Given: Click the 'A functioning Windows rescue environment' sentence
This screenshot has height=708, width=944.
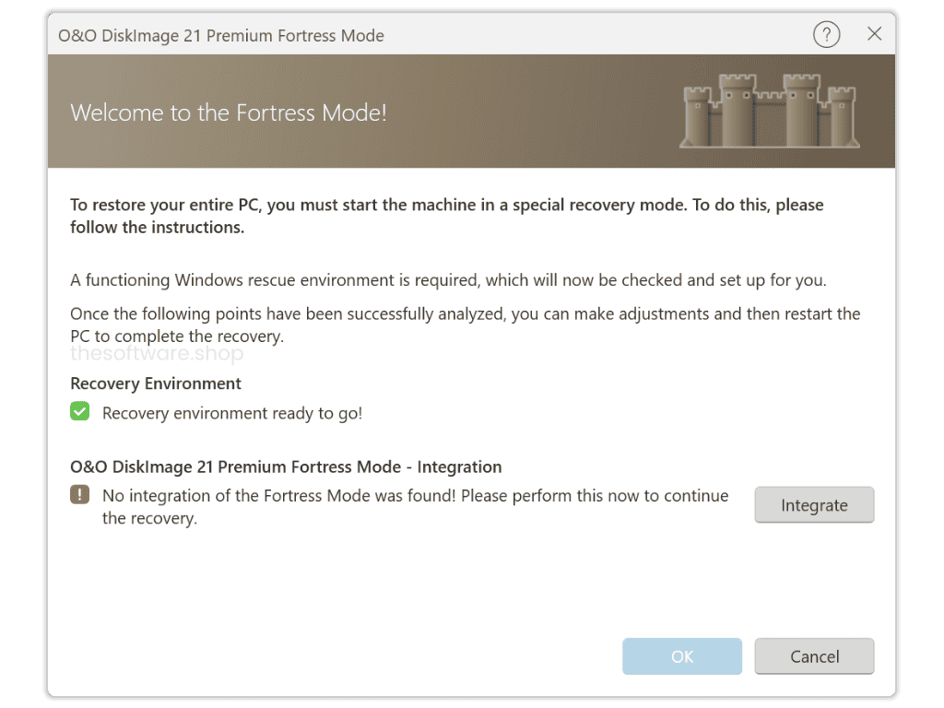Looking at the screenshot, I should pyautogui.click(x=449, y=280).
